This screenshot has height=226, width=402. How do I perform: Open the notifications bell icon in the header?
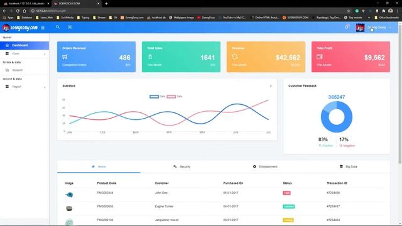[x=347, y=26]
